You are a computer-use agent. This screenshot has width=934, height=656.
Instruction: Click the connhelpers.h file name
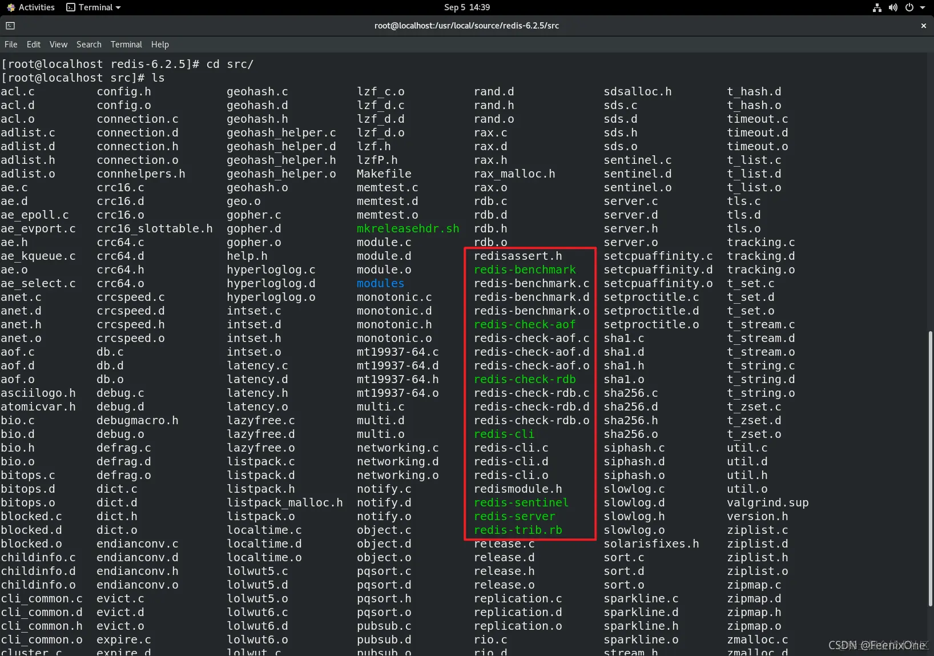(140, 174)
